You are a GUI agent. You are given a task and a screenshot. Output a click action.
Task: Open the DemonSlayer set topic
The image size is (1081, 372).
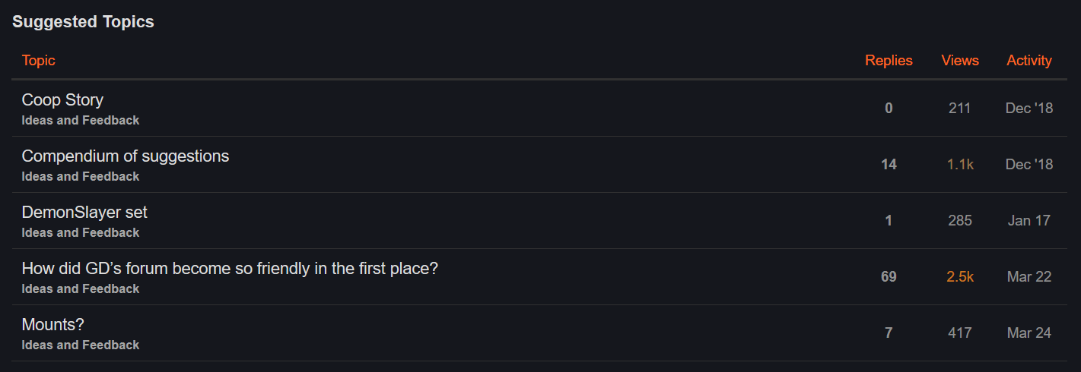[84, 213]
